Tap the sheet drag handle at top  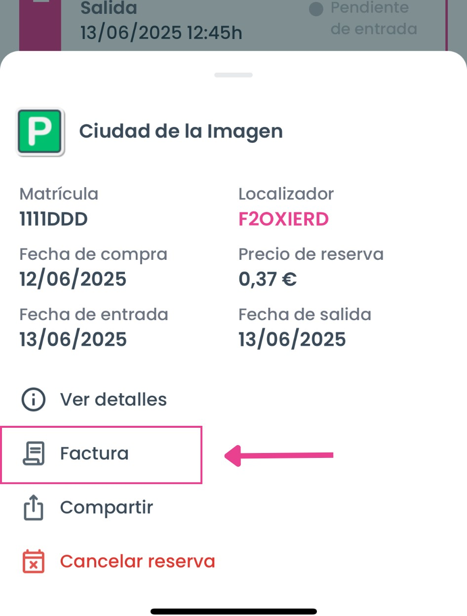[233, 75]
